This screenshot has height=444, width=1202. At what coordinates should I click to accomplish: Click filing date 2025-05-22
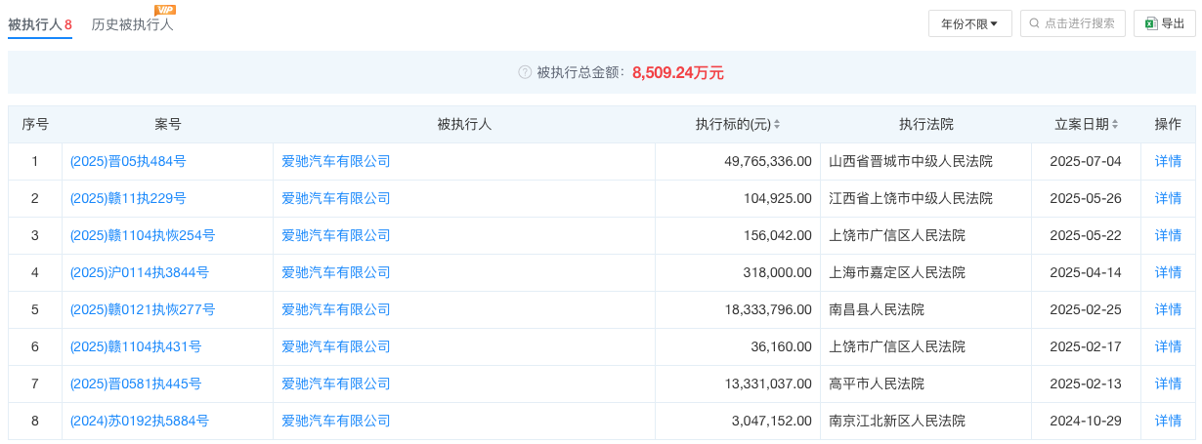tap(1086, 235)
